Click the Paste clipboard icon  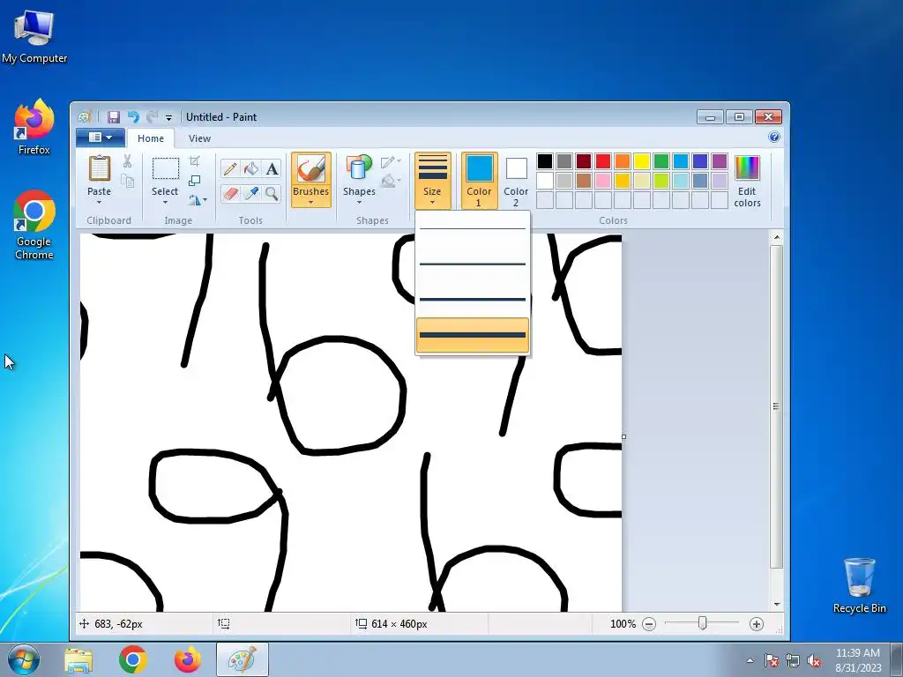[99, 168]
